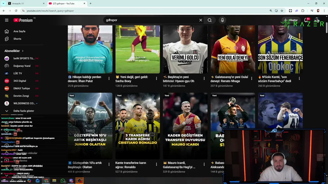Open DMAX Turkiye channel subscription
The width and height of the screenshot is (328, 184).
22,88
